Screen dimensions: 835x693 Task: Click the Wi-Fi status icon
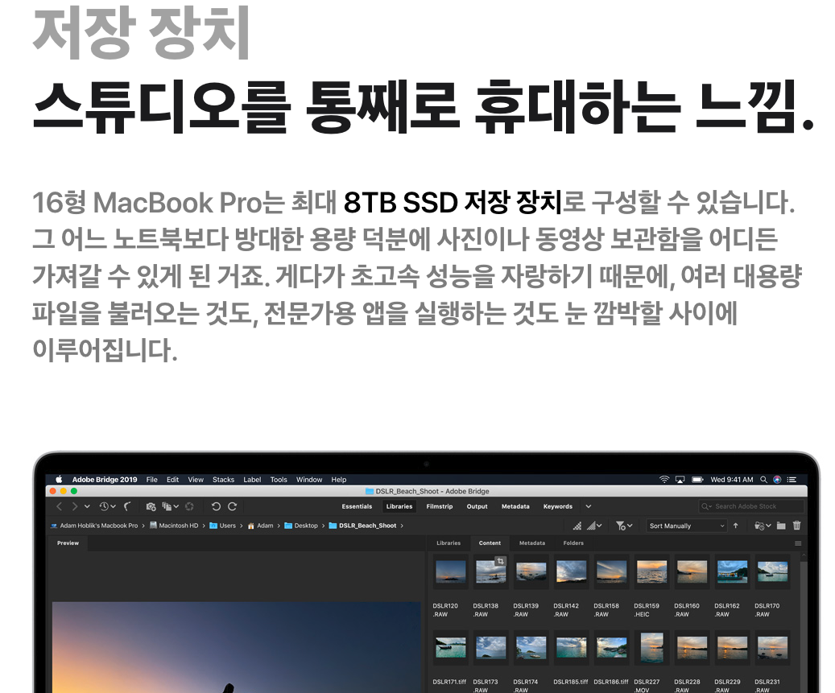(x=664, y=479)
